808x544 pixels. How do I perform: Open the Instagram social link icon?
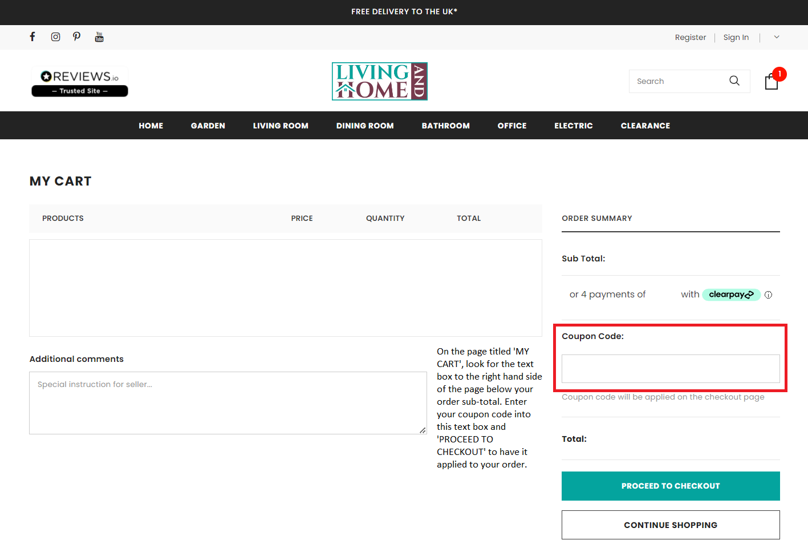point(55,37)
